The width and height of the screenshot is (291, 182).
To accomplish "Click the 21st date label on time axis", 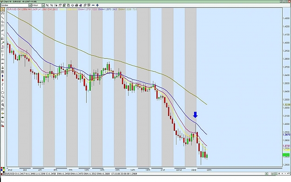I will pos(163,170).
